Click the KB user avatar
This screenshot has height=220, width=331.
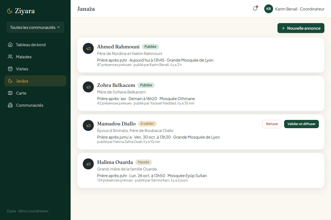point(269,9)
